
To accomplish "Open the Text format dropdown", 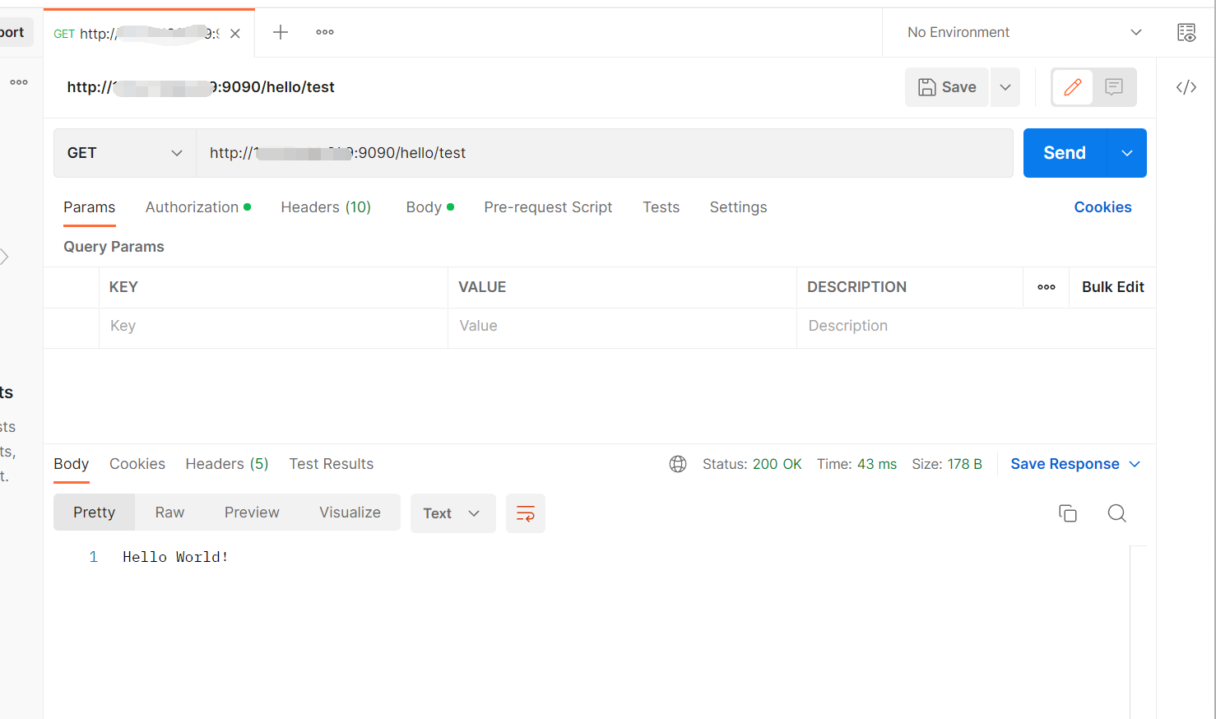I will 453,513.
